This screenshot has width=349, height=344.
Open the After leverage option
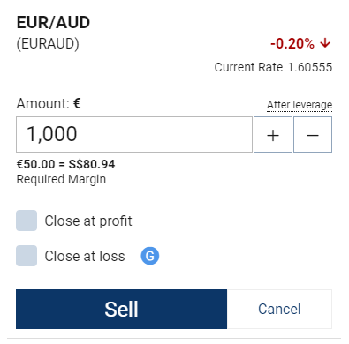coord(300,105)
